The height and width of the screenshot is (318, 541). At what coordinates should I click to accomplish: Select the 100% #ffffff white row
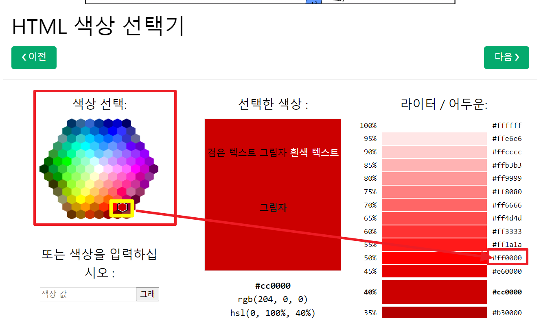pos(434,125)
